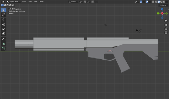
Task: Select the Scale tool
Action: [4, 29]
